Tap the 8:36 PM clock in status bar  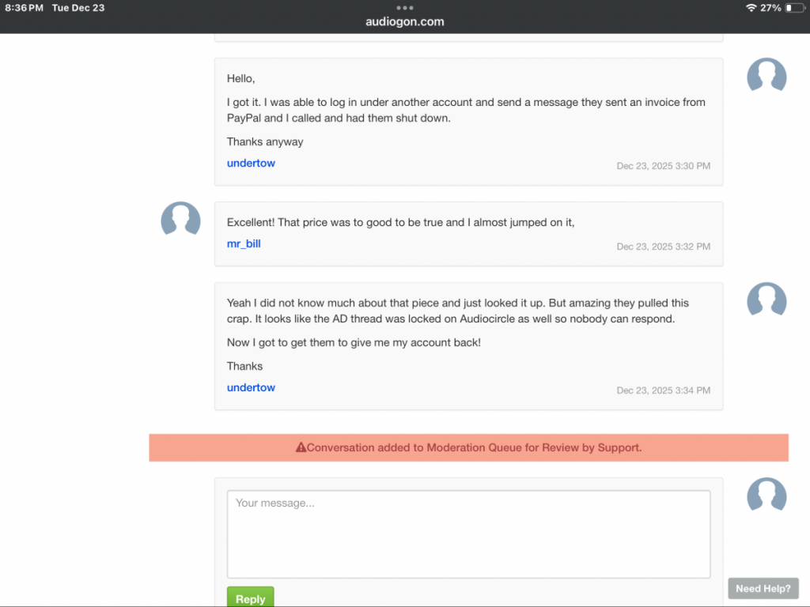coord(24,8)
